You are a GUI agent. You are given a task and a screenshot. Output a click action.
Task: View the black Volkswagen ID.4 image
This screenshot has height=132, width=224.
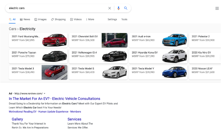pos(115,56)
